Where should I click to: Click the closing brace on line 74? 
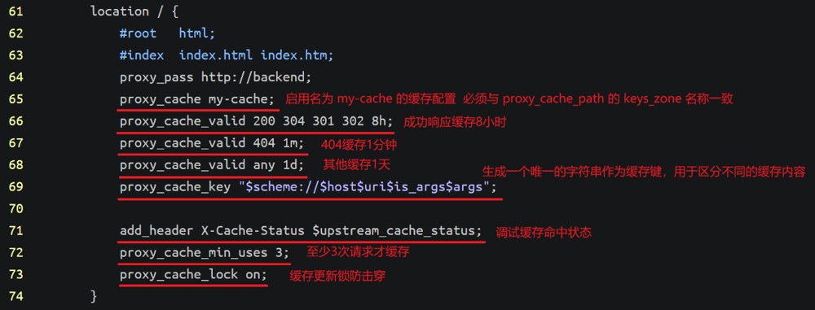click(x=94, y=296)
